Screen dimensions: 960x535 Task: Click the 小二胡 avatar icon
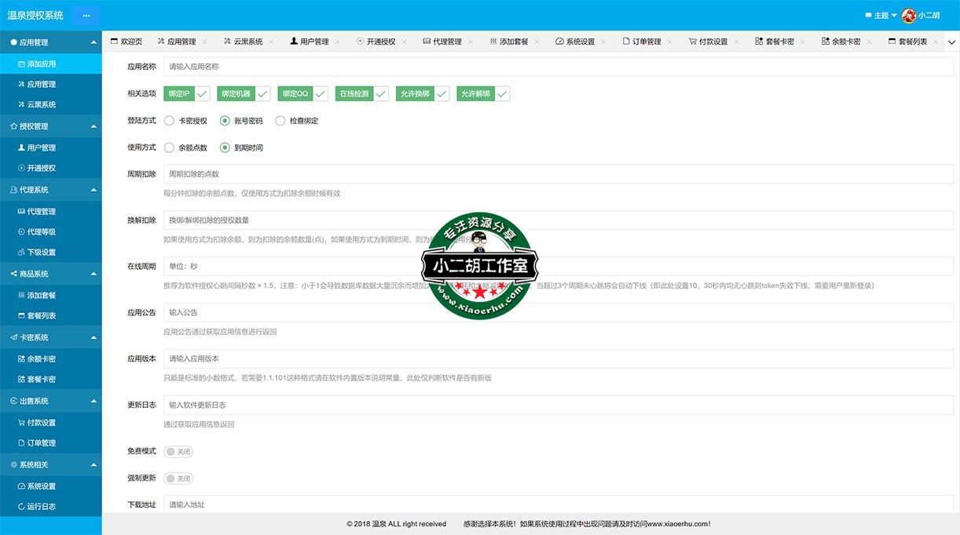(910, 15)
